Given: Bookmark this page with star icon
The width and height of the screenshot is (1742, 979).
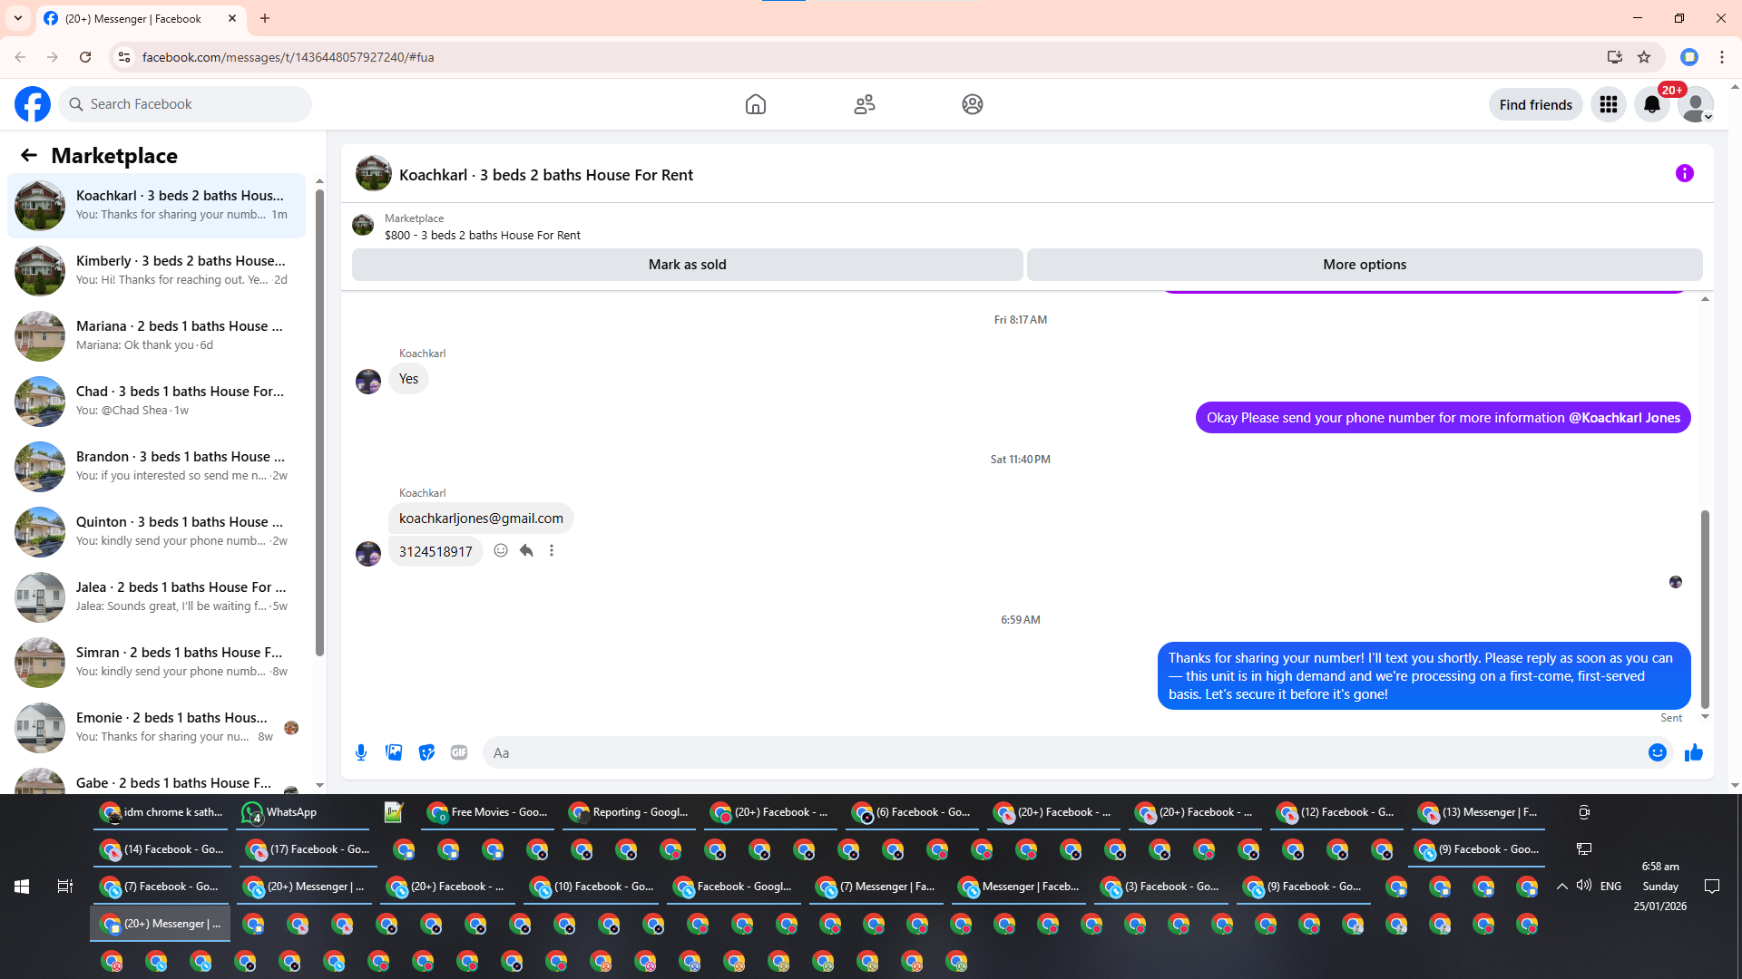Looking at the screenshot, I should [1644, 57].
